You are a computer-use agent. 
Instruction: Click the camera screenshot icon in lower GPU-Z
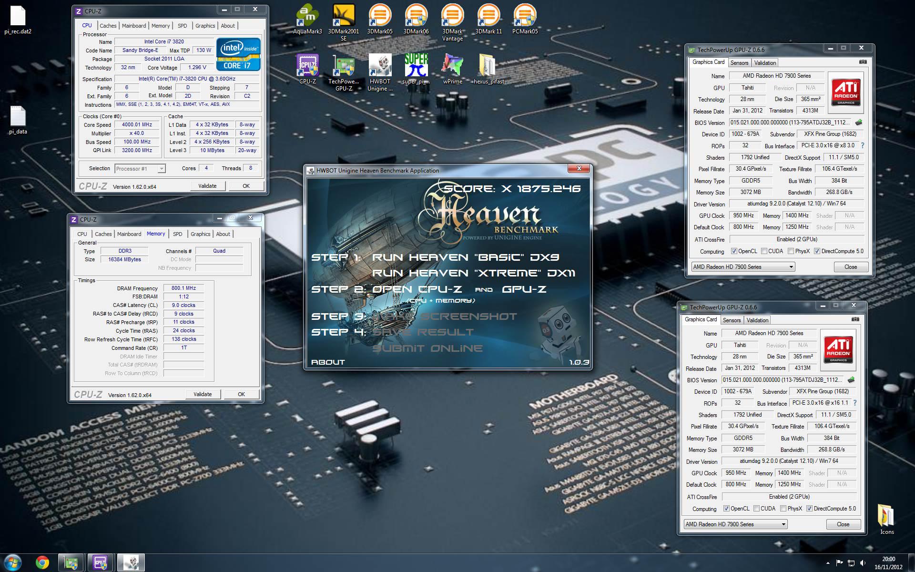tap(855, 319)
